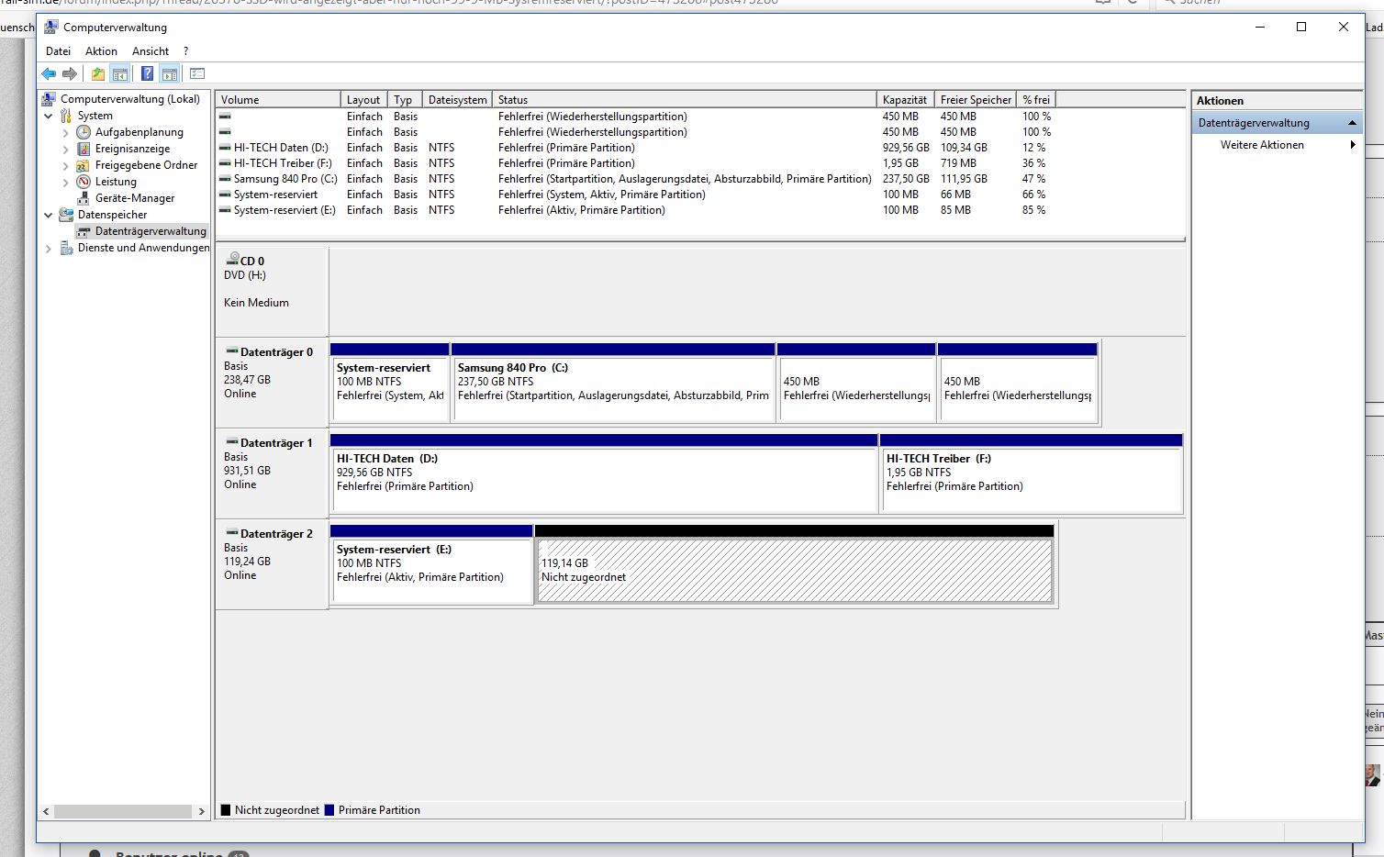Collapse the Datenträgerverwaltung actions section

(1351, 123)
